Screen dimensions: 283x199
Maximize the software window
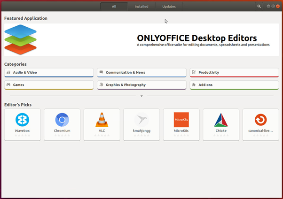273,6
